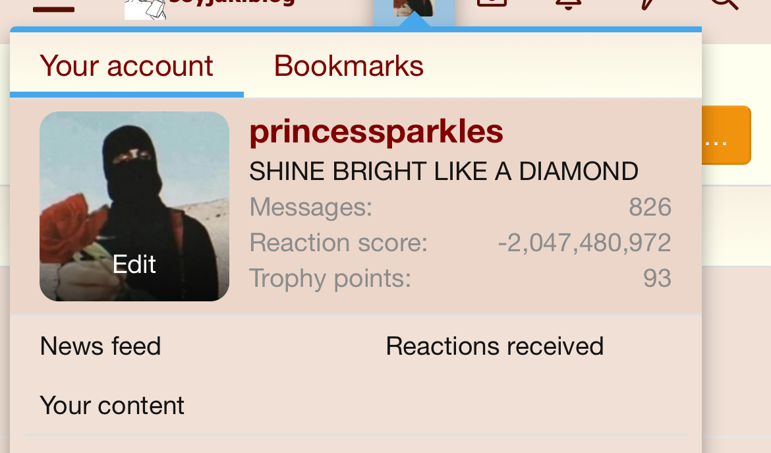This screenshot has height=453, width=771.
Task: Open the inbox conversations icon
Action: 492,3
